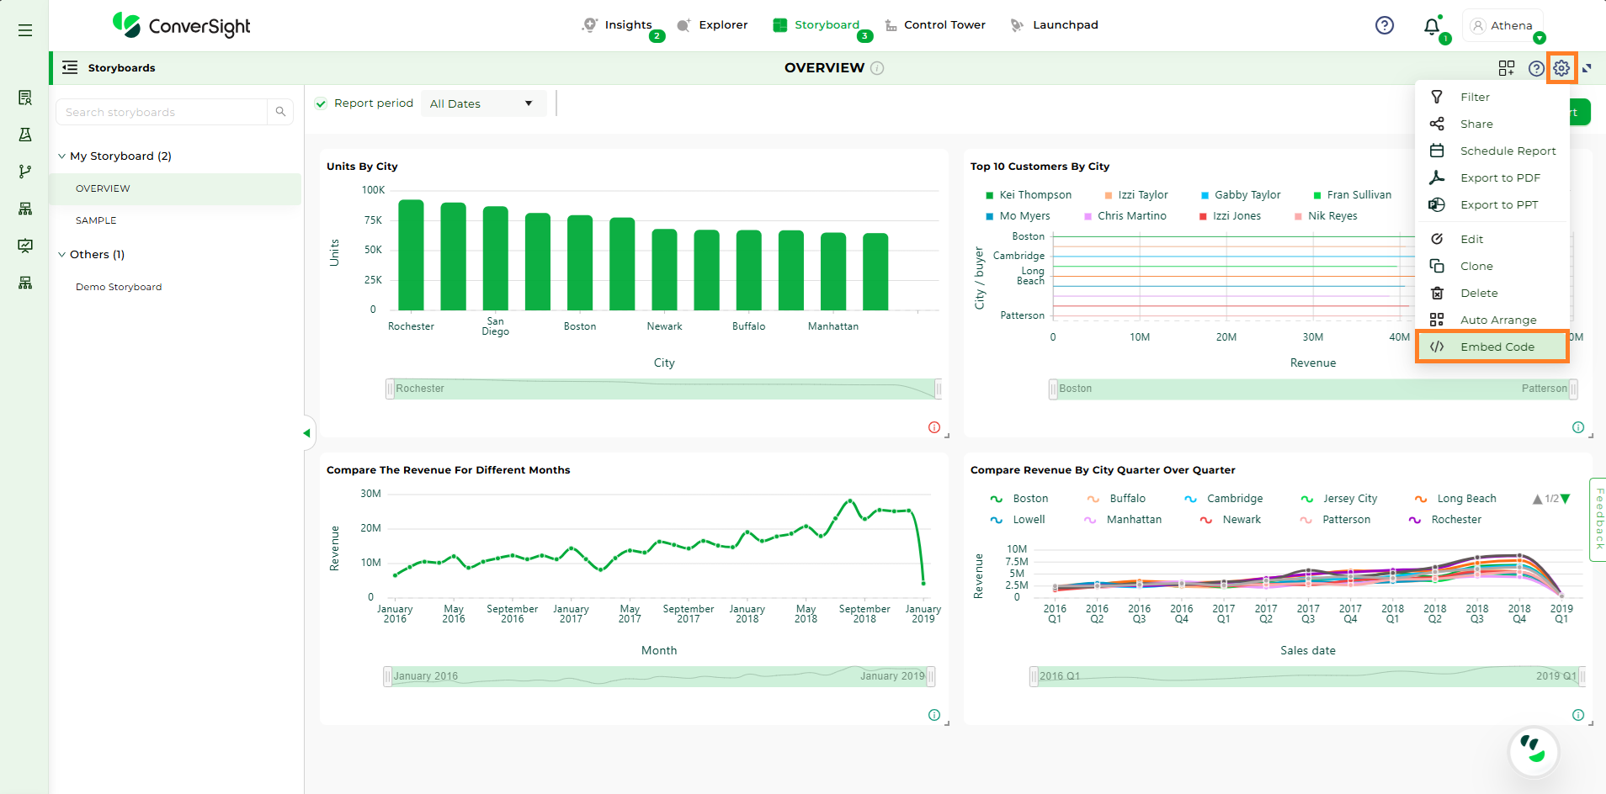This screenshot has width=1606, height=794.
Task: Uncheck the Report period checkbox
Action: (321, 103)
